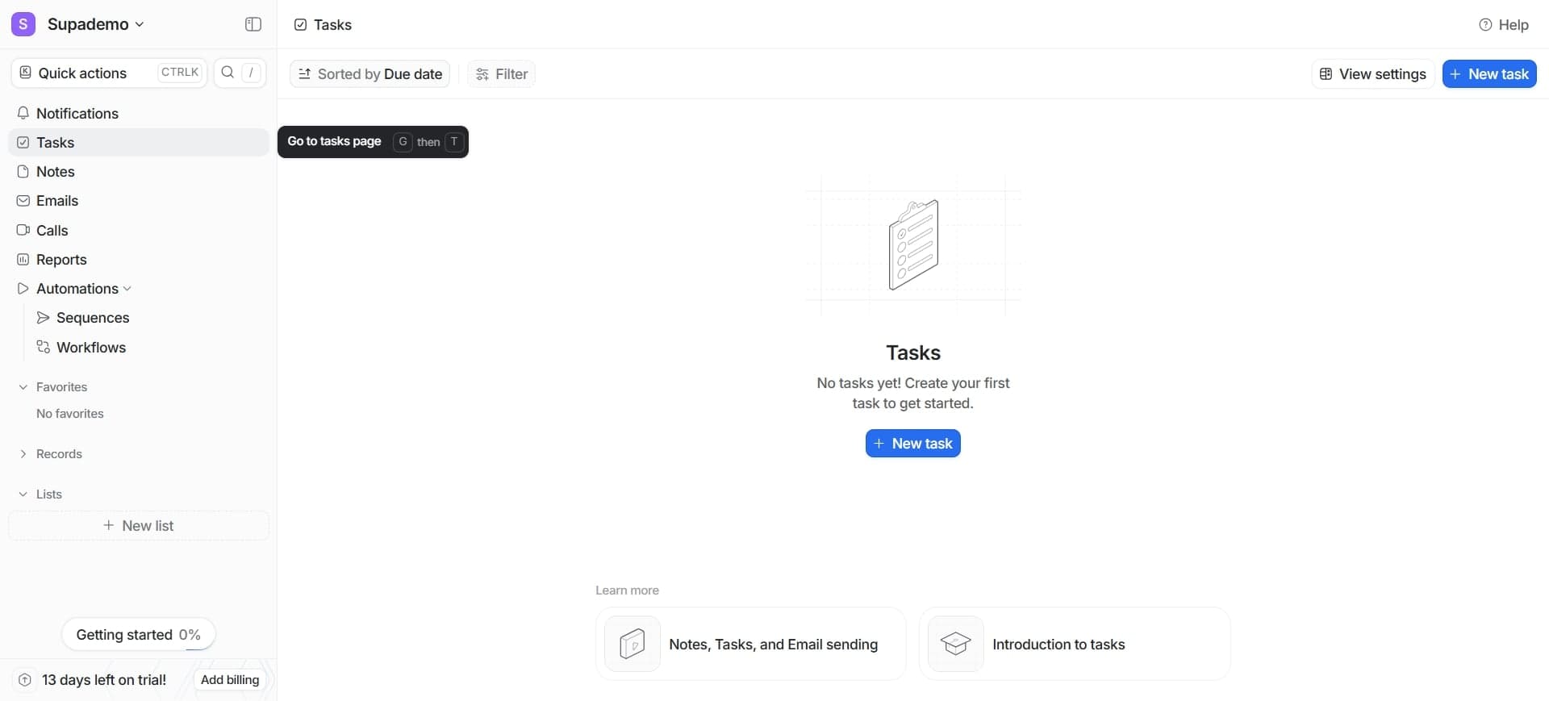The width and height of the screenshot is (1549, 701).
Task: Click graduation cap icon on Introduction card
Action: (x=956, y=644)
